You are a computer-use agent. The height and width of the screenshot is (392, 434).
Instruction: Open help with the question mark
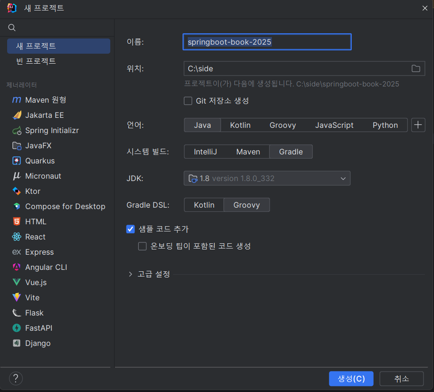[16, 378]
